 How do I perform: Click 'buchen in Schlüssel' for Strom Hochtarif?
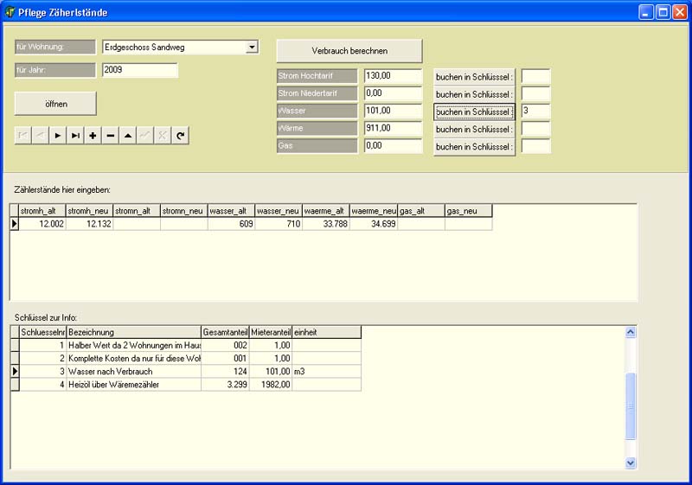474,77
